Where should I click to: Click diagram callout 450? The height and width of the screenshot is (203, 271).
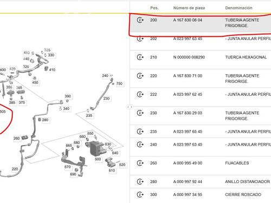tap(35, 82)
